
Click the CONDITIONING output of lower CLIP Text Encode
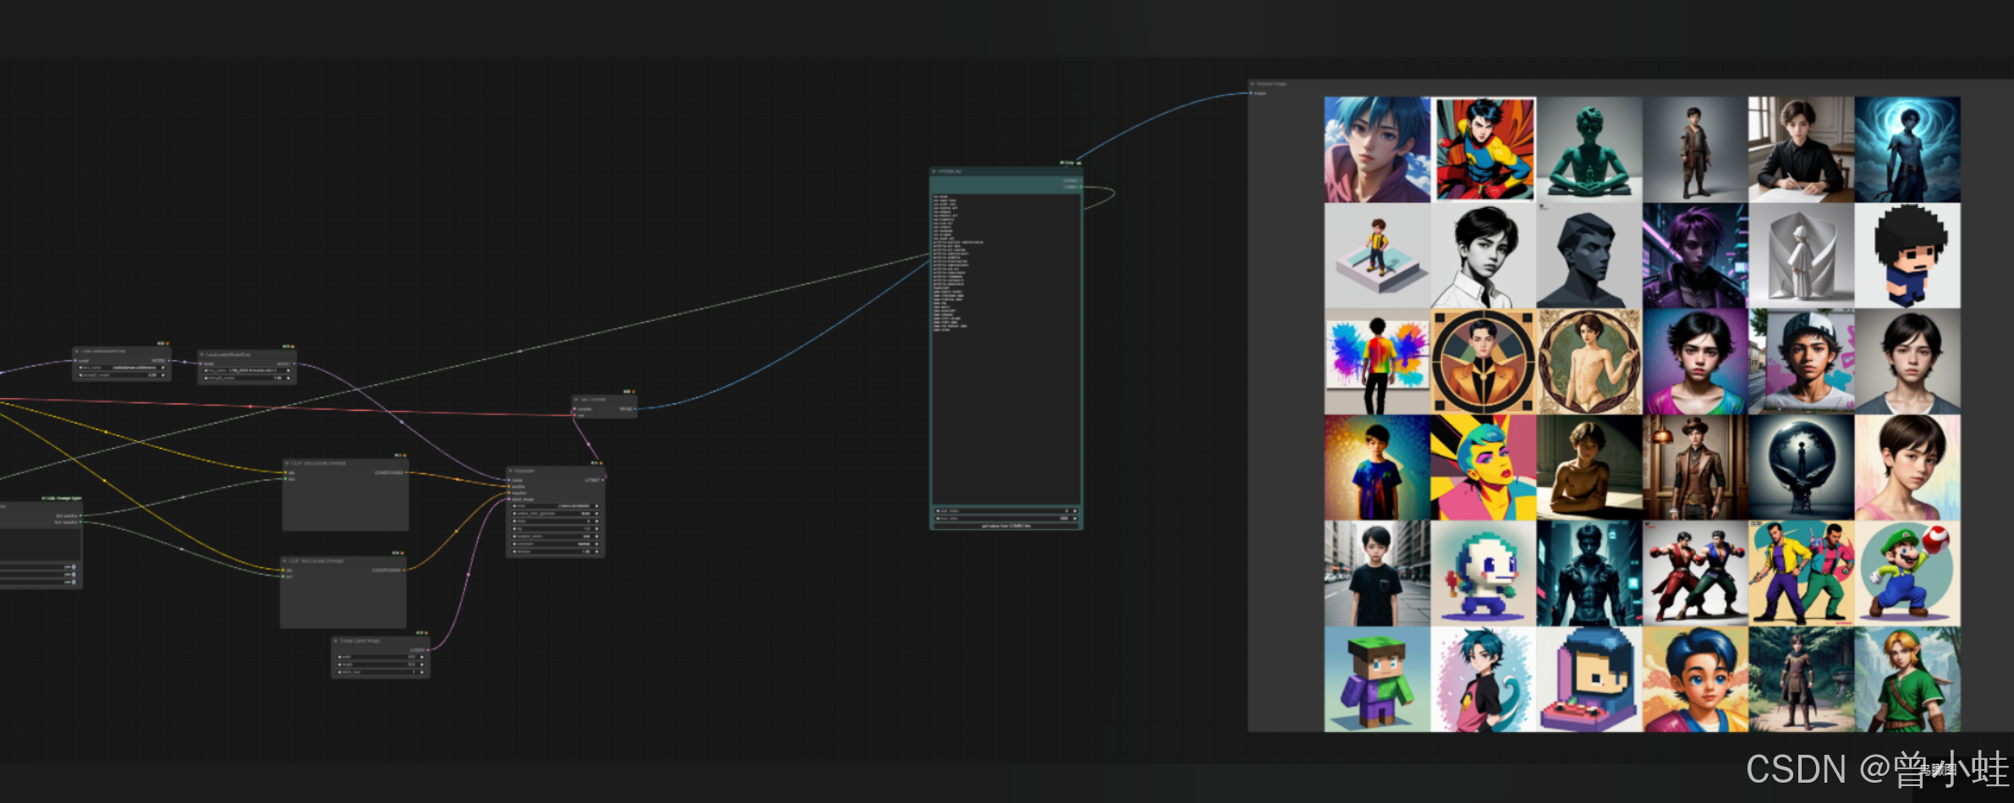coord(405,570)
